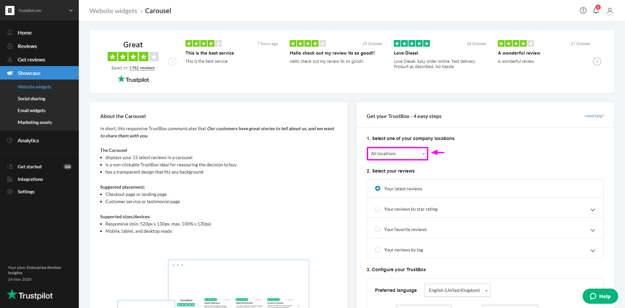
Task: Open the company selector dropdown Trustpilot.com
Action: (39, 11)
